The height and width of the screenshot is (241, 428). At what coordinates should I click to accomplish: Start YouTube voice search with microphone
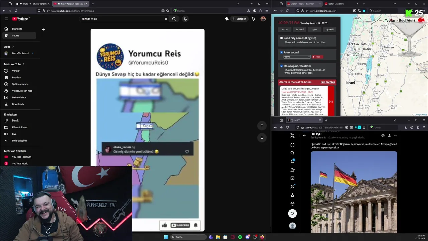[185, 19]
